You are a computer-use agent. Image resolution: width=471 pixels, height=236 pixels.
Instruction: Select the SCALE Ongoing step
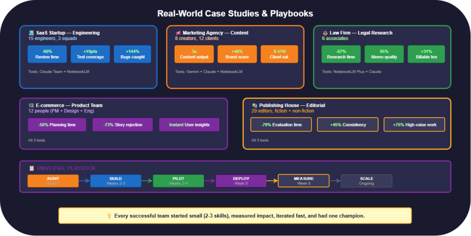[x=367, y=181]
